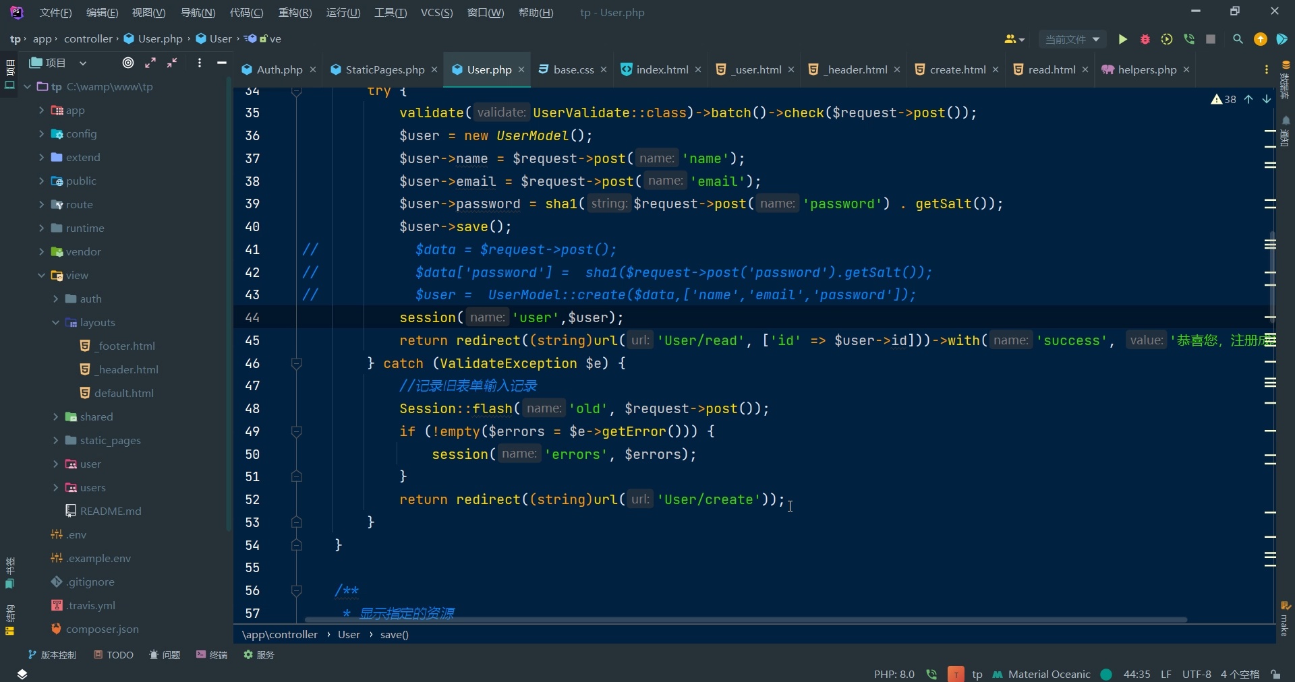The width and height of the screenshot is (1295, 682).
Task: Open the 文件(F) menu
Action: [x=55, y=13]
